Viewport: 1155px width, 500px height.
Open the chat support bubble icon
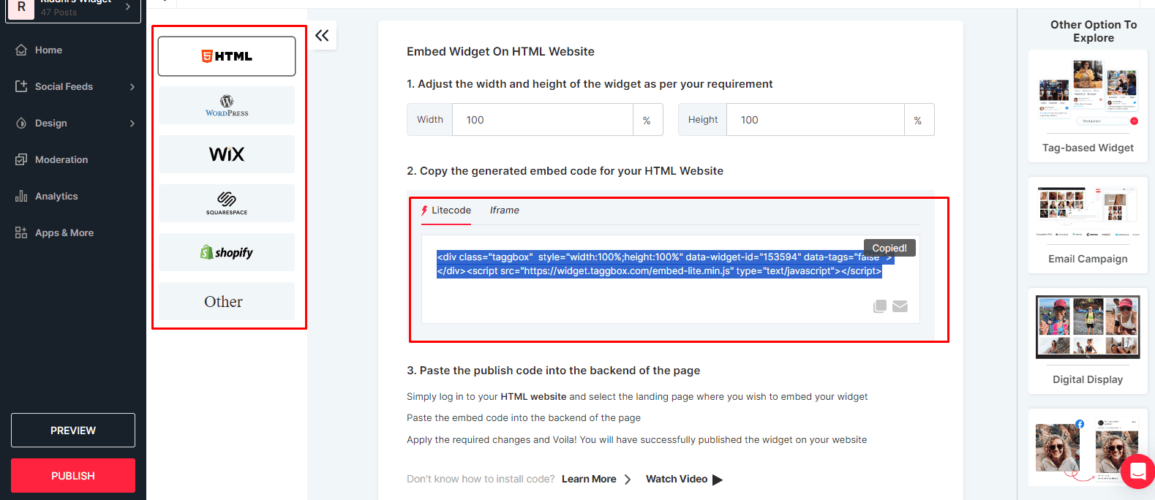tap(1137, 471)
